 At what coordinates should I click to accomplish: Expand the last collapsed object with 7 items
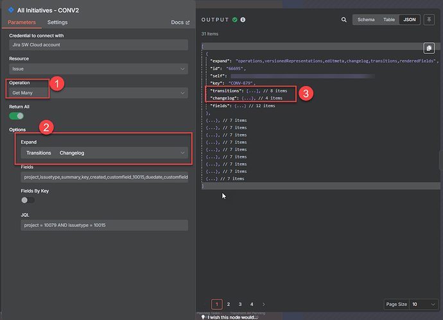point(212,179)
